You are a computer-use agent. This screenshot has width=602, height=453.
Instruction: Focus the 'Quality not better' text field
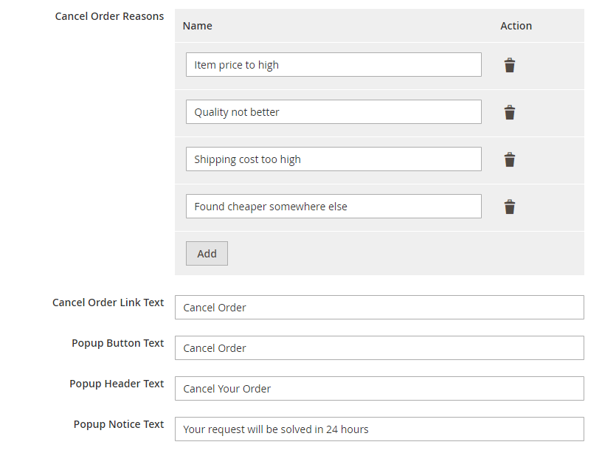(333, 112)
